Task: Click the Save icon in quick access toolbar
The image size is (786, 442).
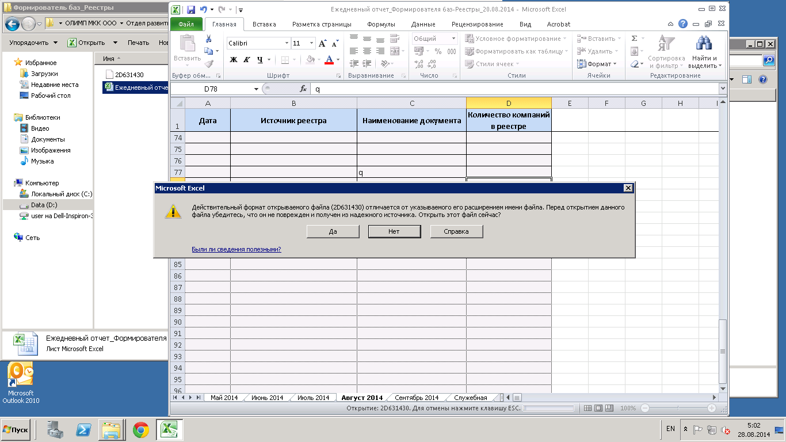Action: [190, 10]
